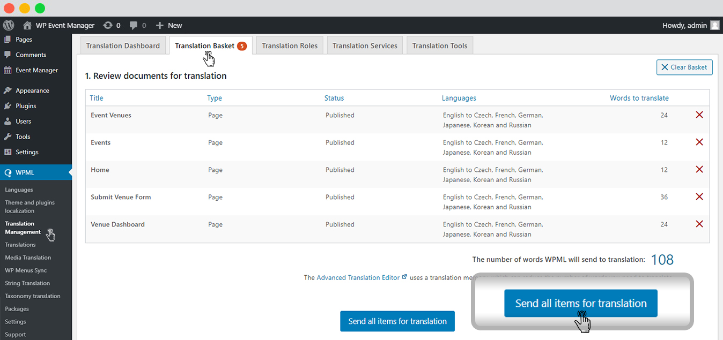Image resolution: width=723 pixels, height=340 pixels.
Task: Open Languages under WPML
Action: click(19, 190)
